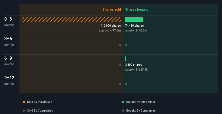Click the hatched orange shares sold bar

[71, 20]
